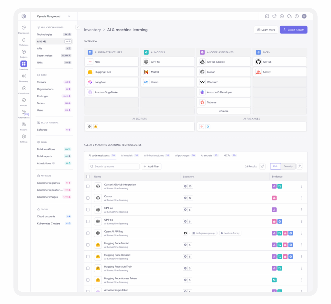Check the select-all checkbox in table header
This screenshot has height=304, width=331.
(88, 177)
